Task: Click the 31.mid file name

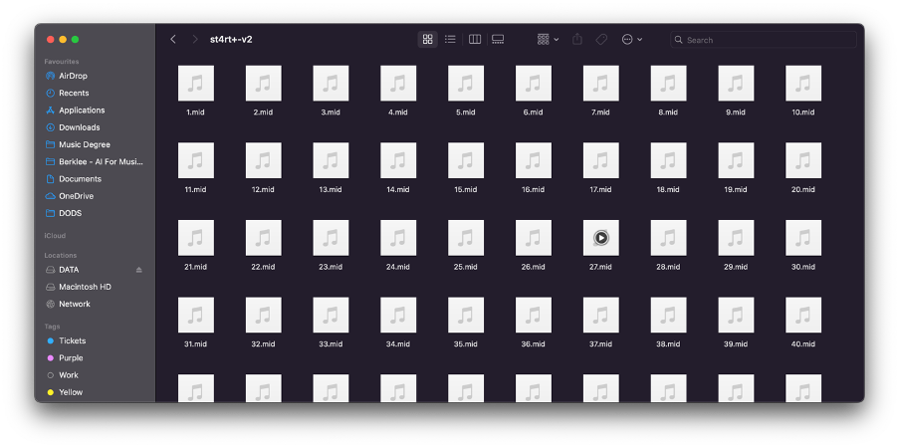Action: [x=196, y=344]
